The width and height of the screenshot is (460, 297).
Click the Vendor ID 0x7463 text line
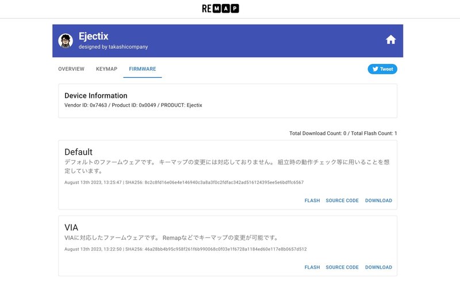point(133,105)
